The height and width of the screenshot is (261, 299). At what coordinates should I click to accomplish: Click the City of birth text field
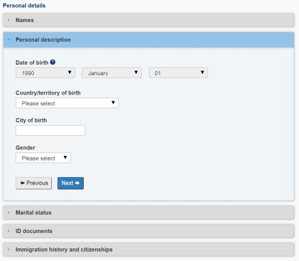pyautogui.click(x=50, y=130)
